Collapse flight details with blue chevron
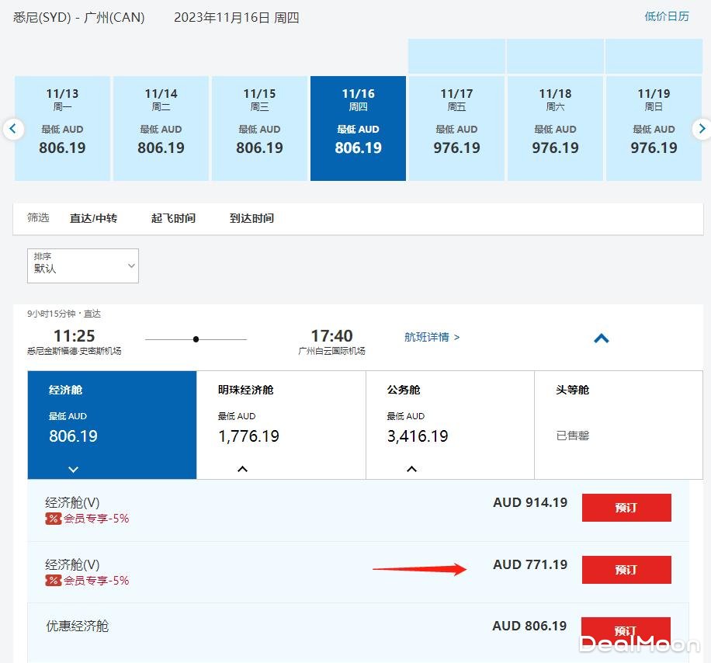 coord(601,338)
